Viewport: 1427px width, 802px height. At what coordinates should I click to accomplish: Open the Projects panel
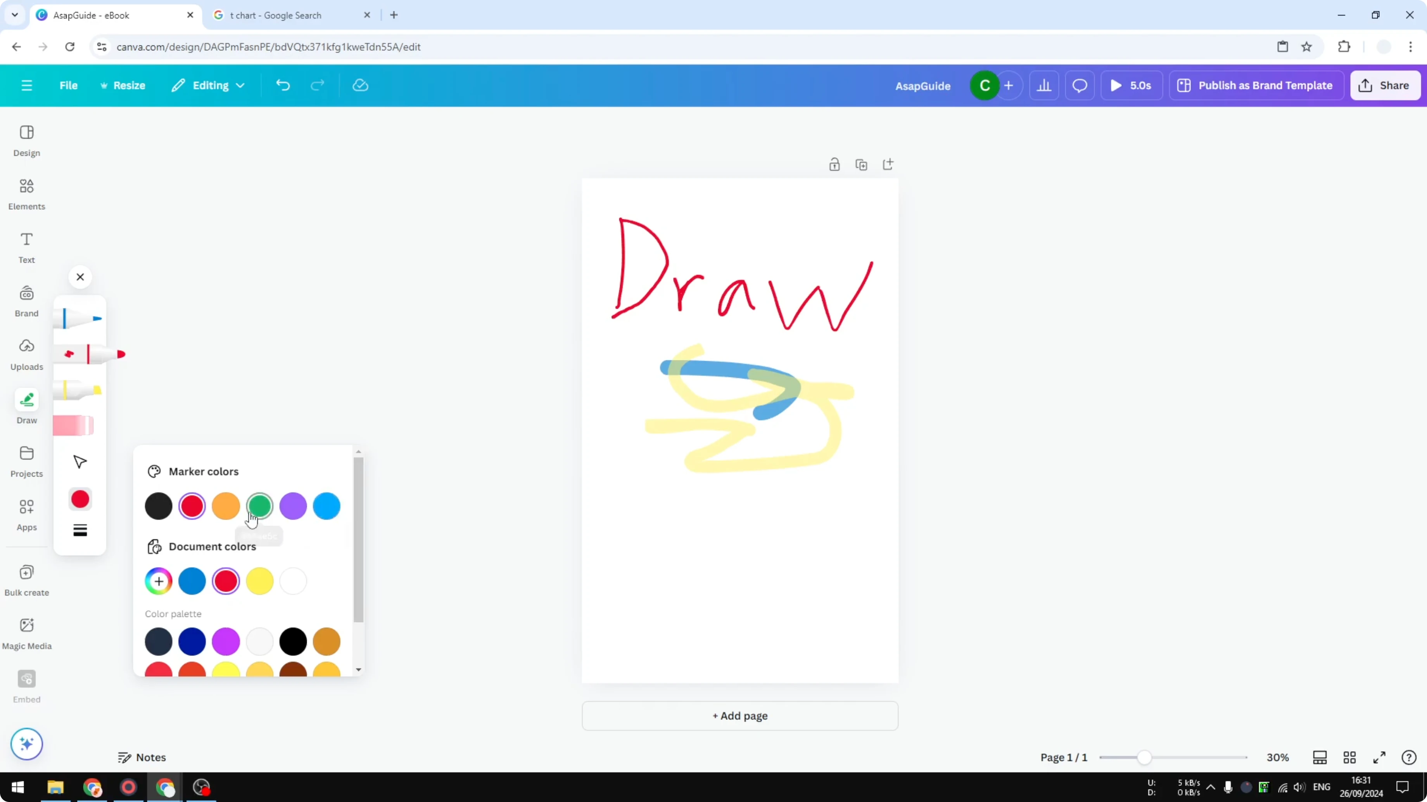[x=27, y=461]
